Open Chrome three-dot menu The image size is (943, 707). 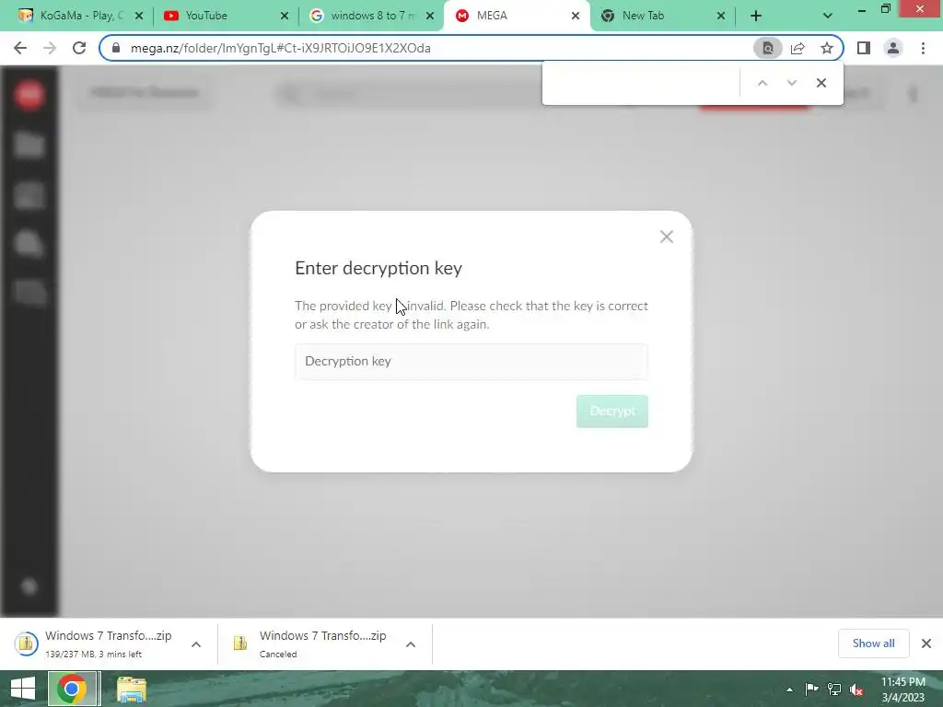click(x=923, y=48)
